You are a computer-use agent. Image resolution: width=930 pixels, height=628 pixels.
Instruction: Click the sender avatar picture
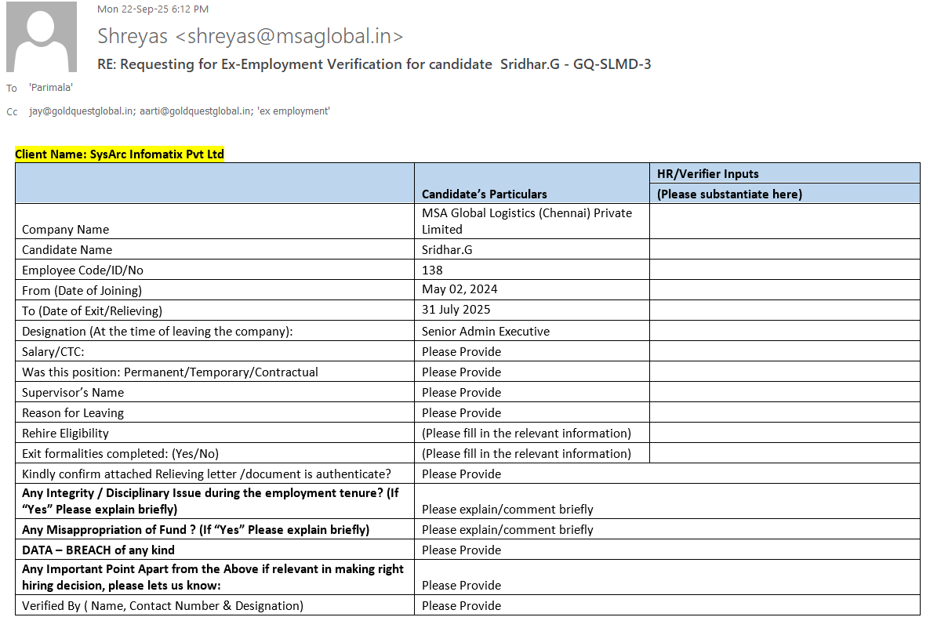[42, 37]
